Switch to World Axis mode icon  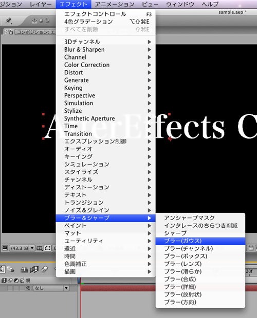click(41, 21)
